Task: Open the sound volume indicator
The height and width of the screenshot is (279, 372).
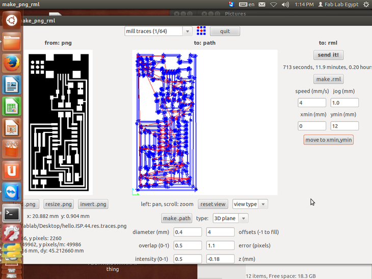Action: click(x=285, y=4)
